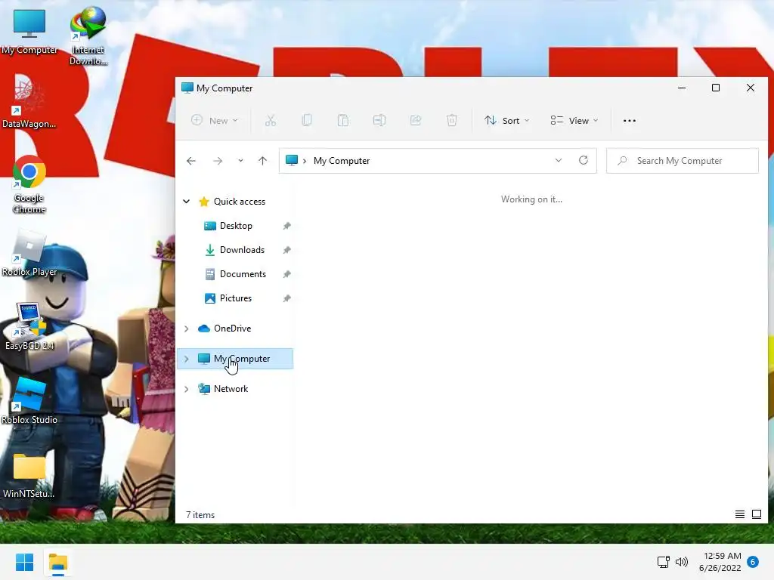
Task: Select OneDrive in navigation pane
Action: tap(232, 329)
